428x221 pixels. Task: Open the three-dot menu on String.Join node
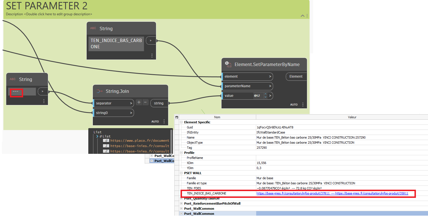[x=164, y=121]
